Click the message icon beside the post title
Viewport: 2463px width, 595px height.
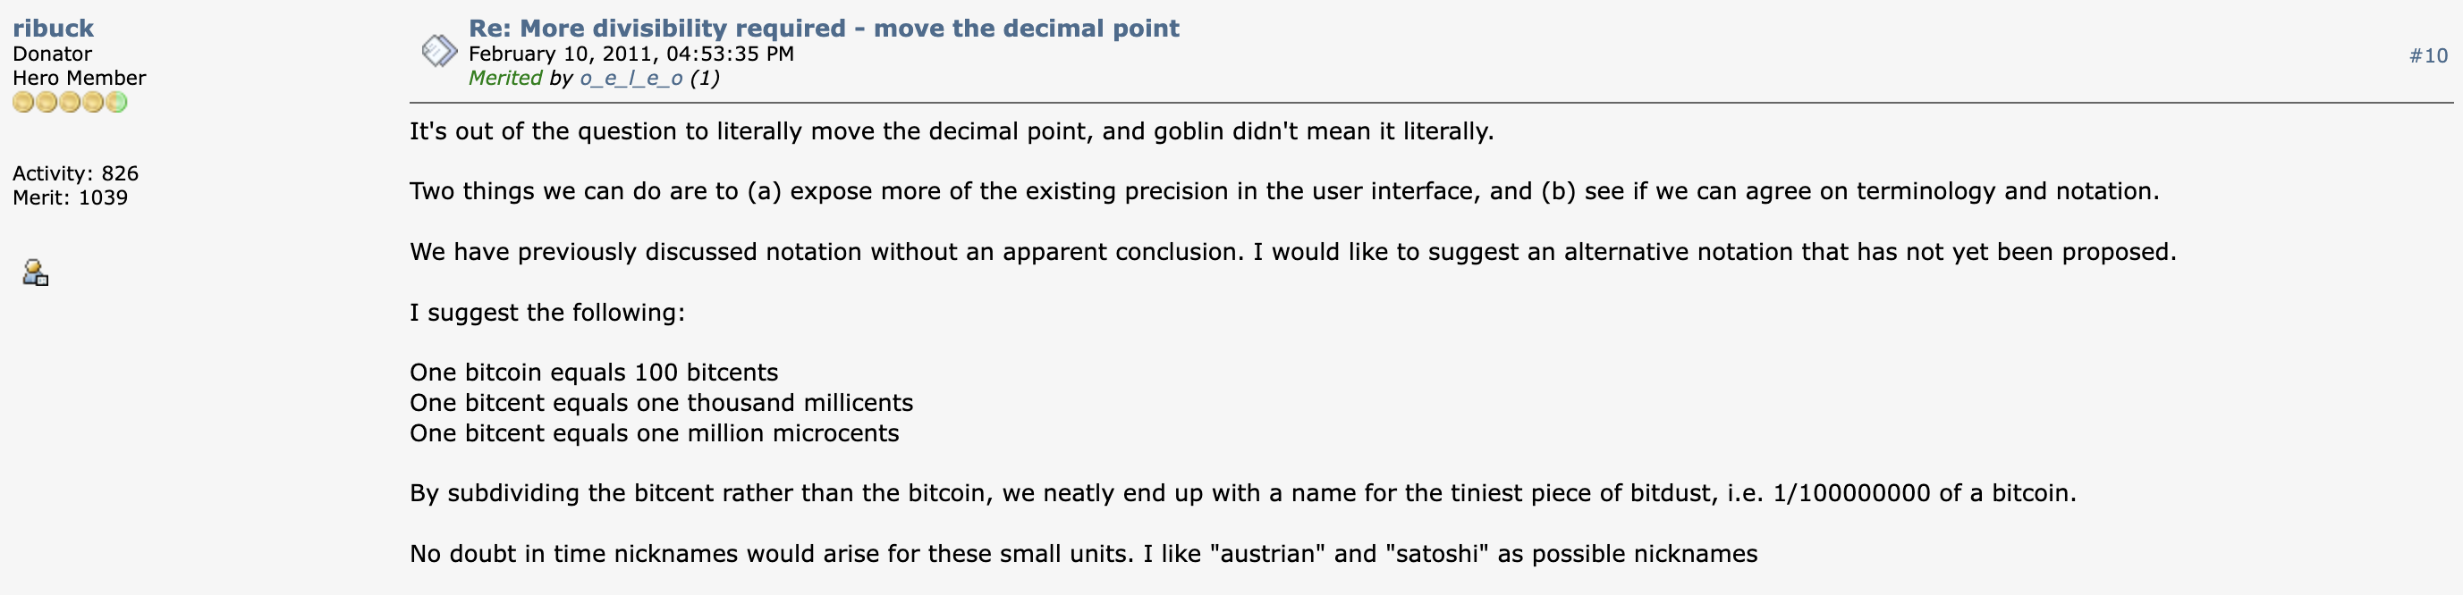click(x=439, y=51)
